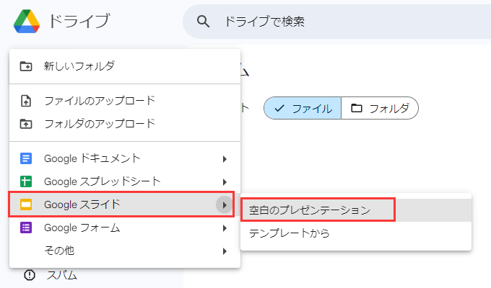Click the purple Google Forms icon
The width and height of the screenshot is (491, 288).
tap(26, 228)
